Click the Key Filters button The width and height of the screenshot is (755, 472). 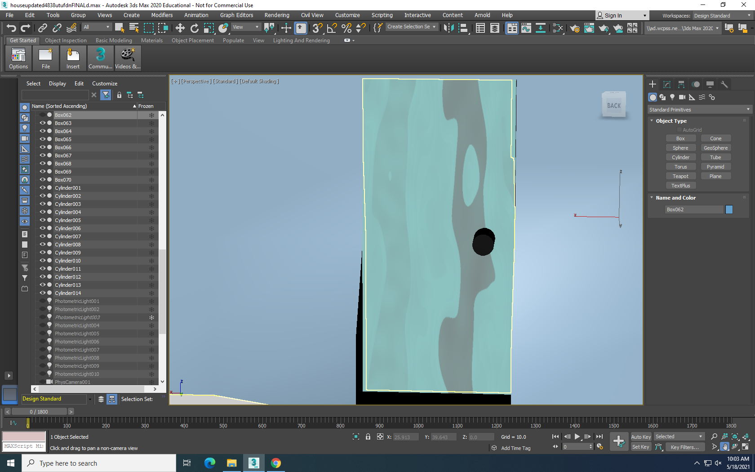pyautogui.click(x=684, y=447)
